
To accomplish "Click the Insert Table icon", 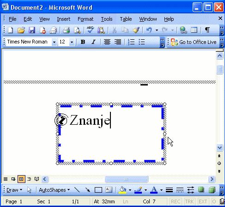I will click(x=194, y=30).
